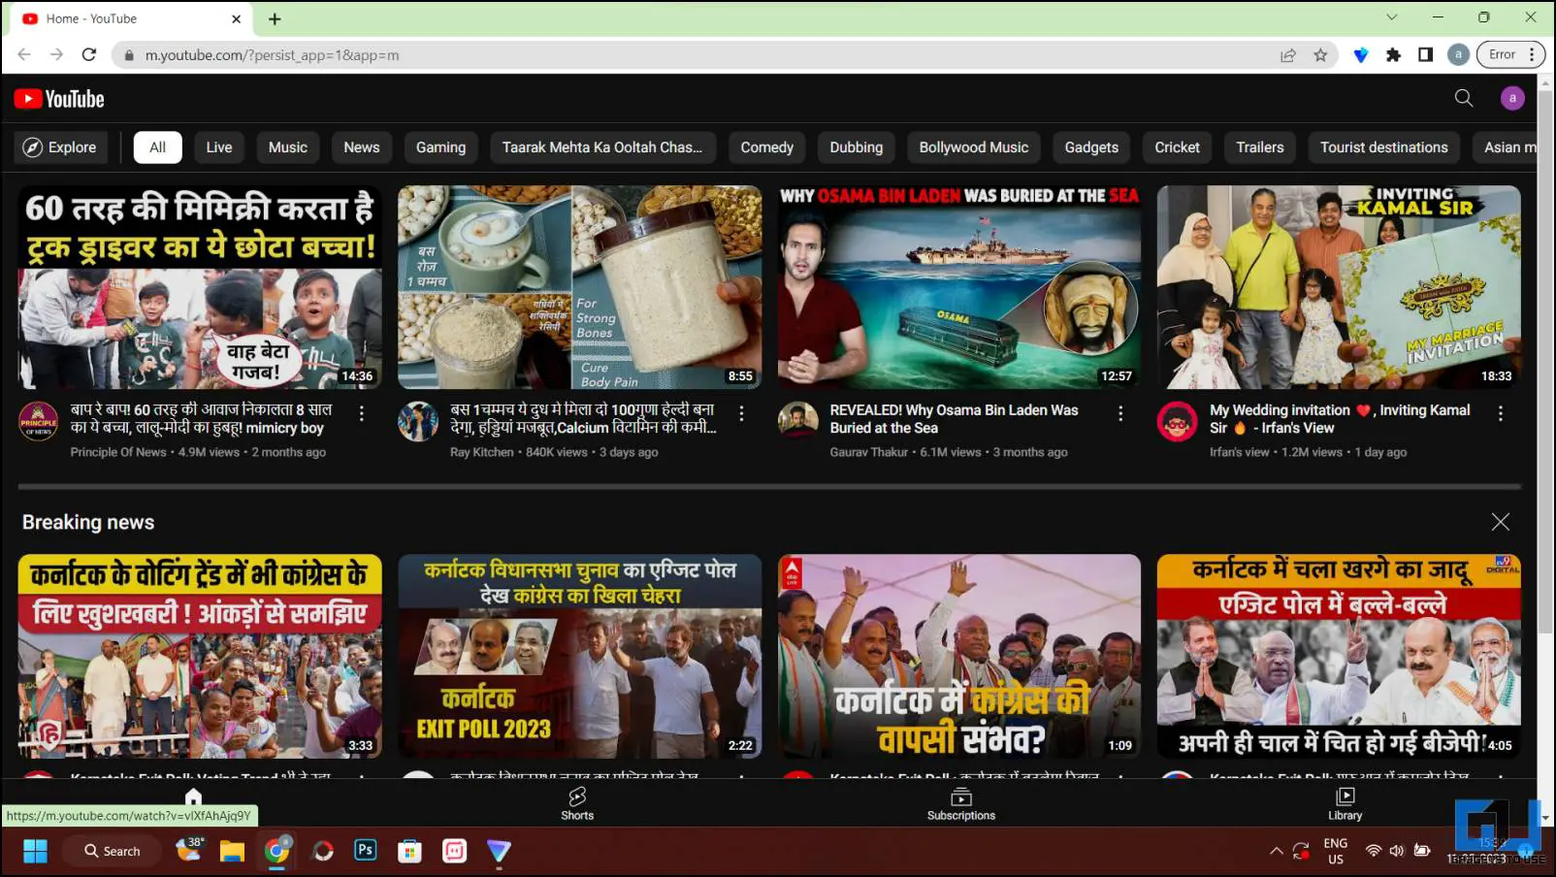Viewport: 1556px width, 877px height.
Task: Open YouTube search magnifier icon
Action: 1464,98
